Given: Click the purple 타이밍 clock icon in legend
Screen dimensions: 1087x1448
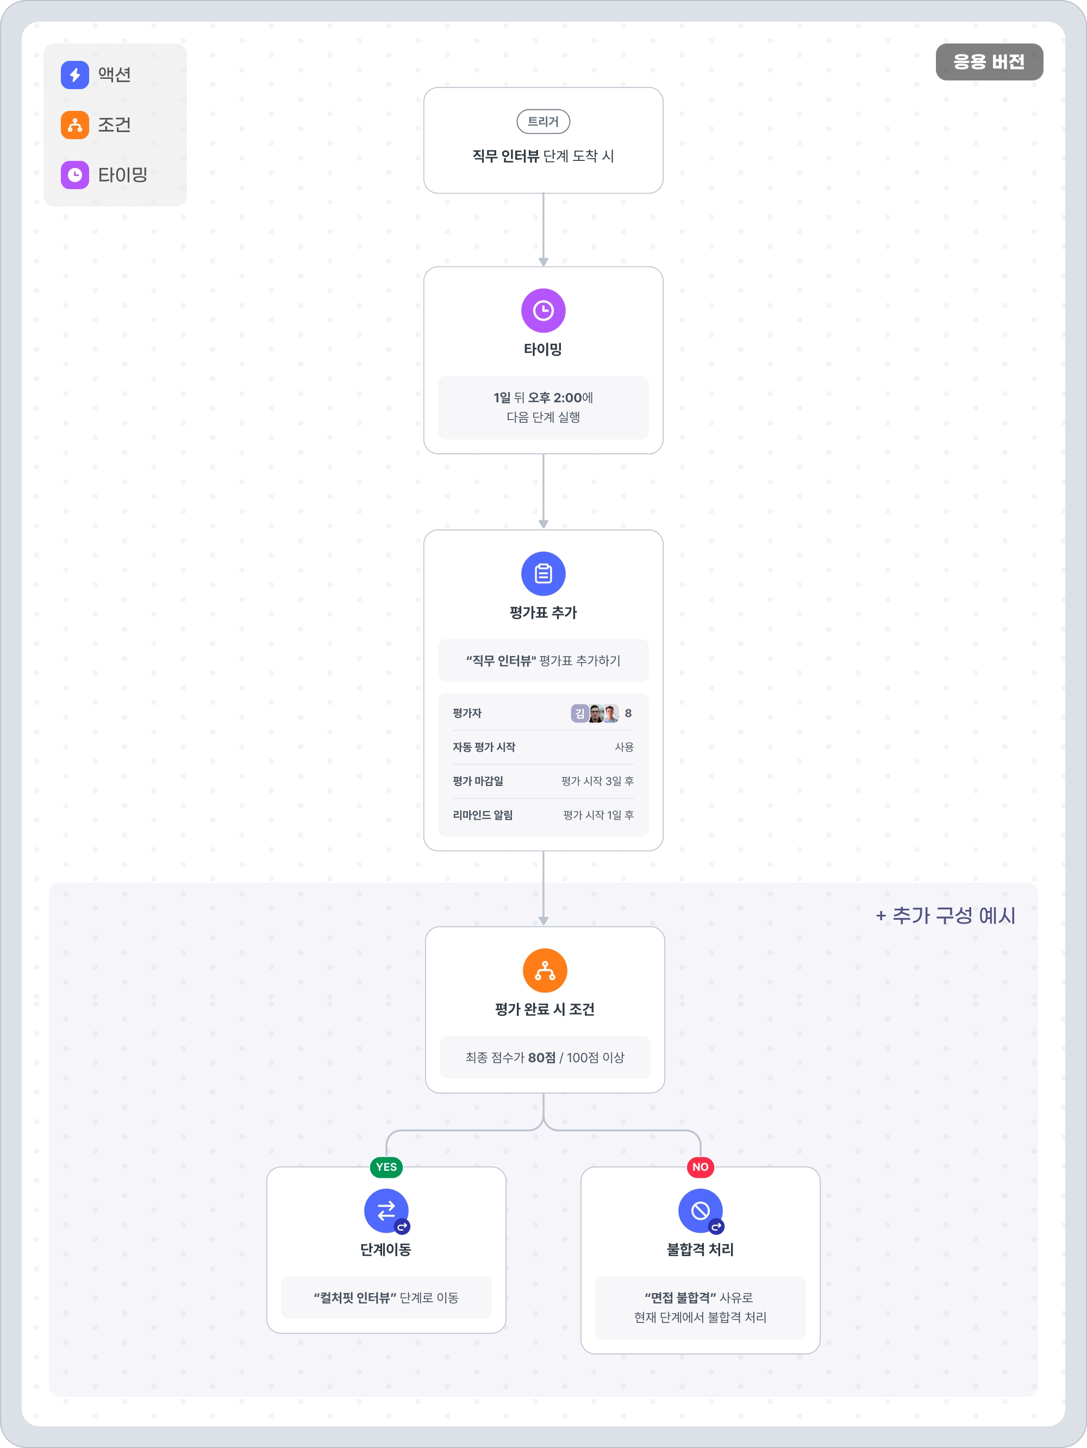Looking at the screenshot, I should [x=74, y=175].
